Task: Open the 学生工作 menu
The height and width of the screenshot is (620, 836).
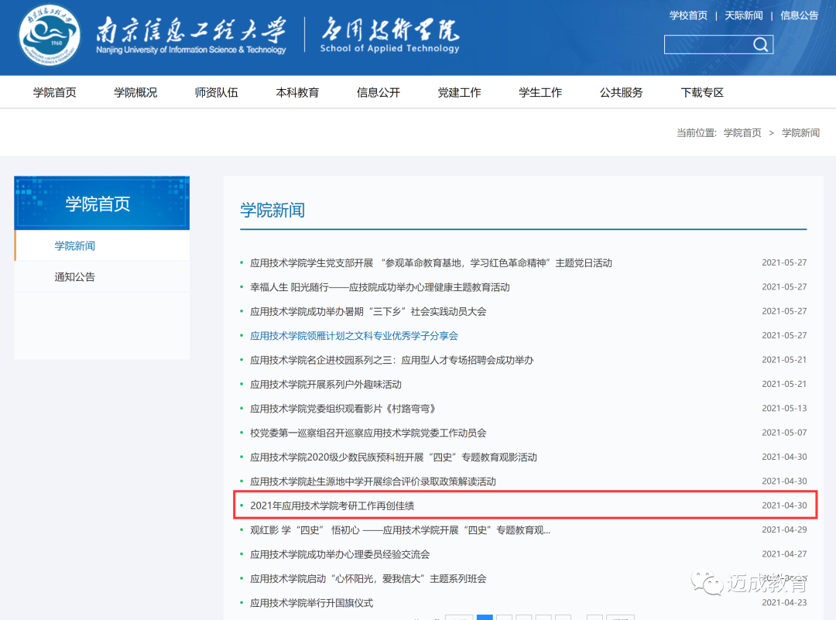Action: pos(540,91)
